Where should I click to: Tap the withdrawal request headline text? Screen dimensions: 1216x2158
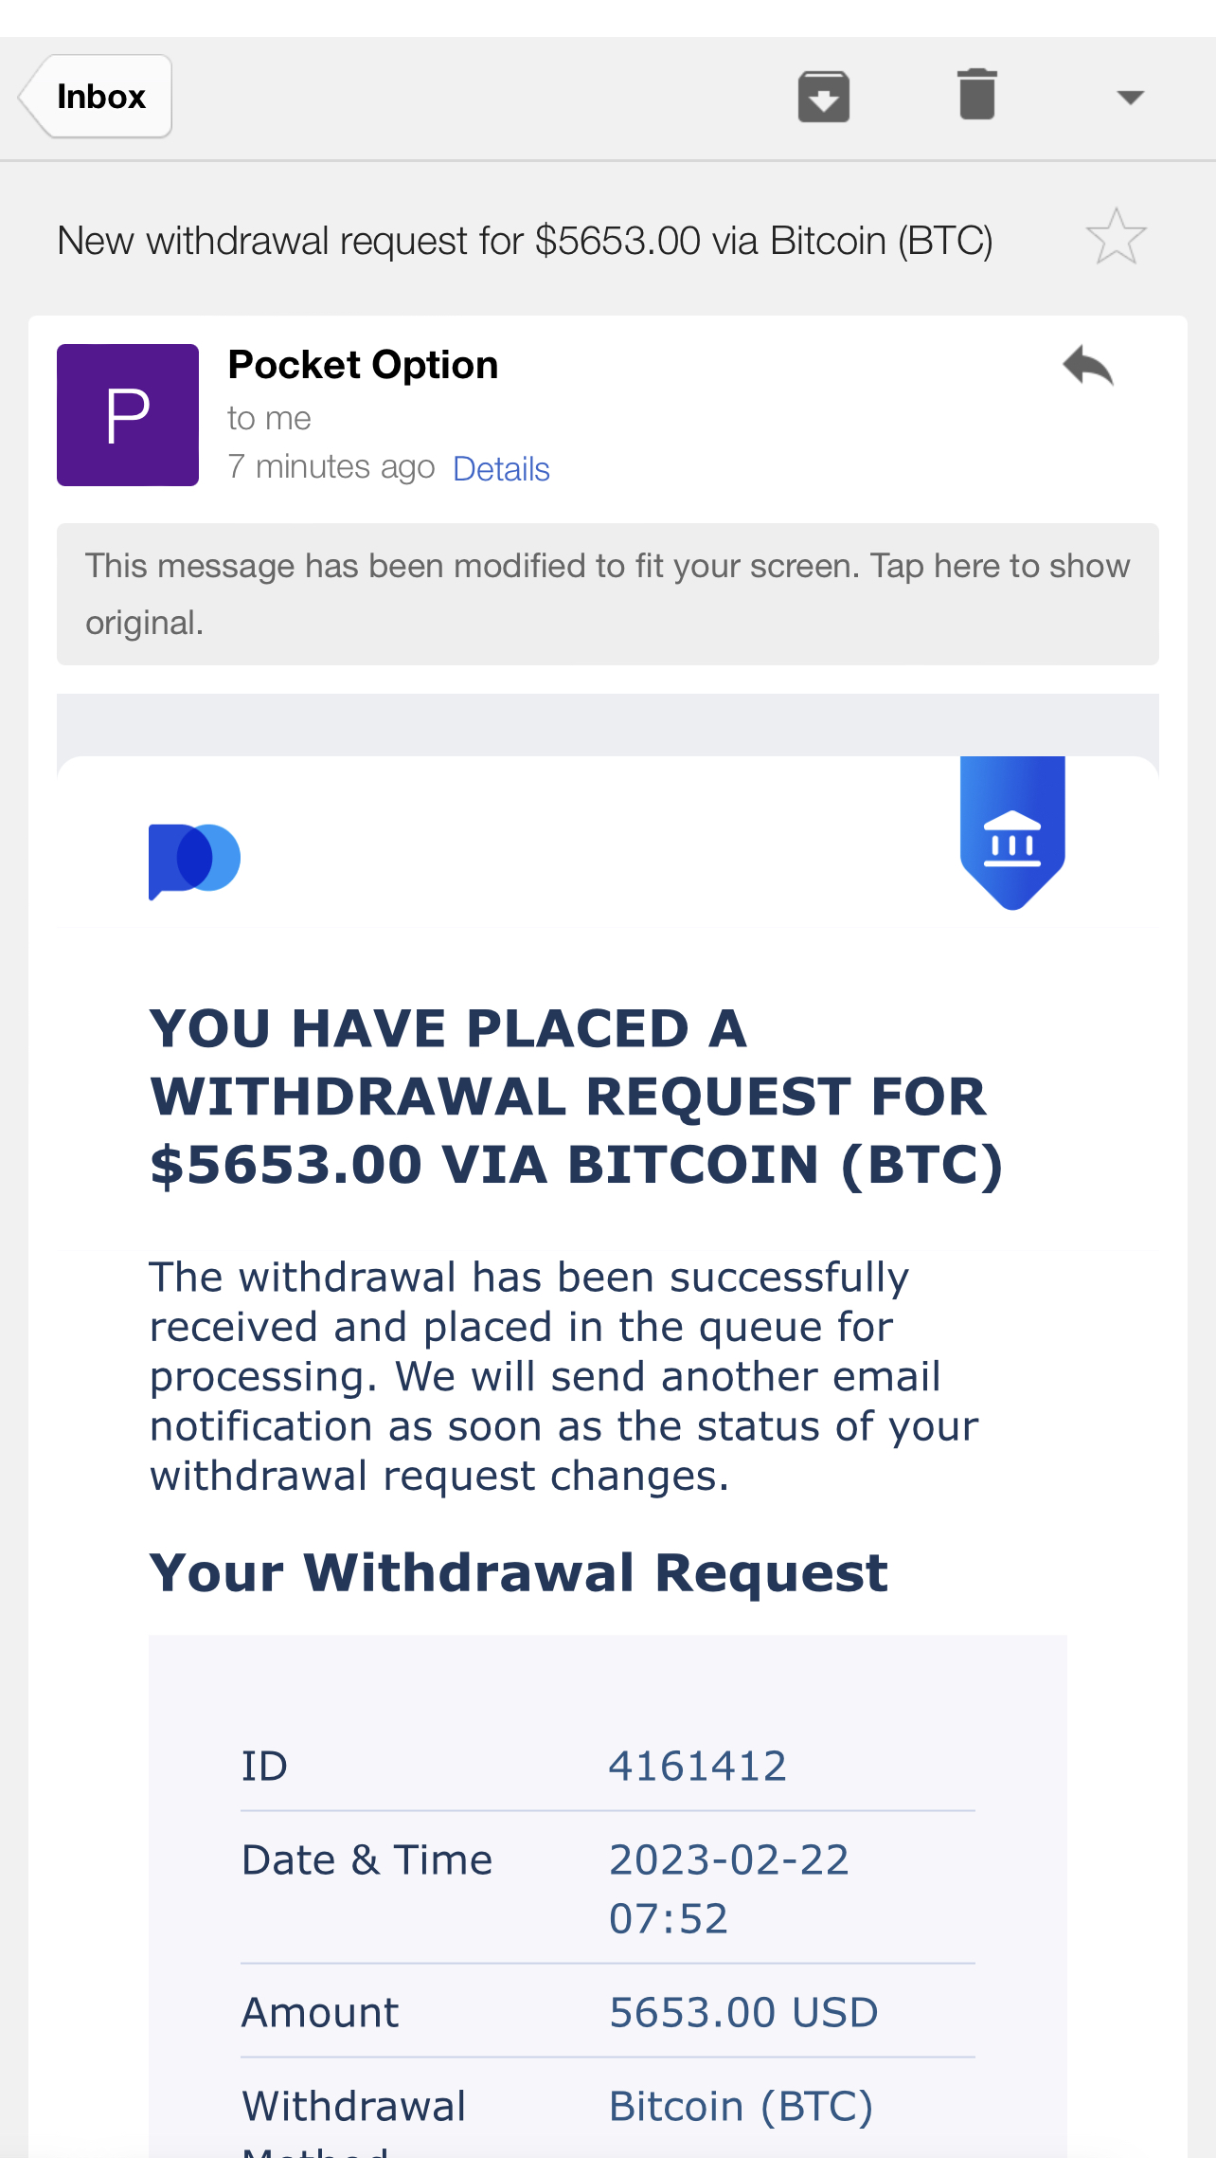576,1097
